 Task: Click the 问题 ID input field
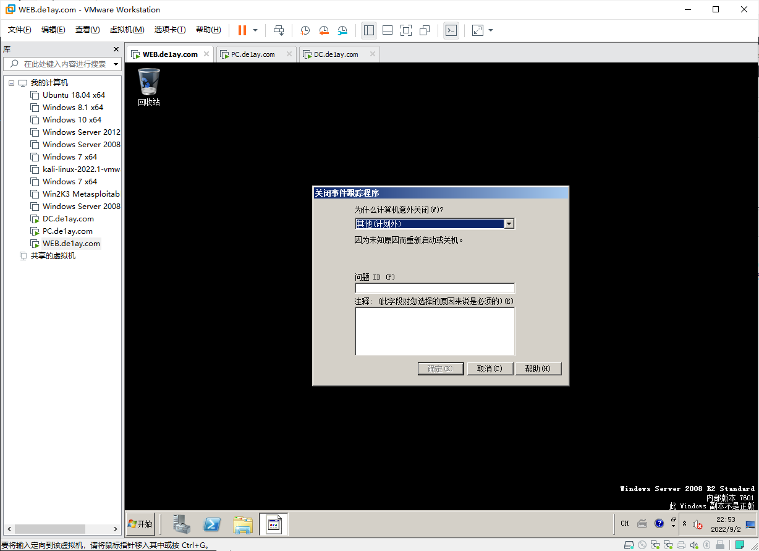click(435, 288)
